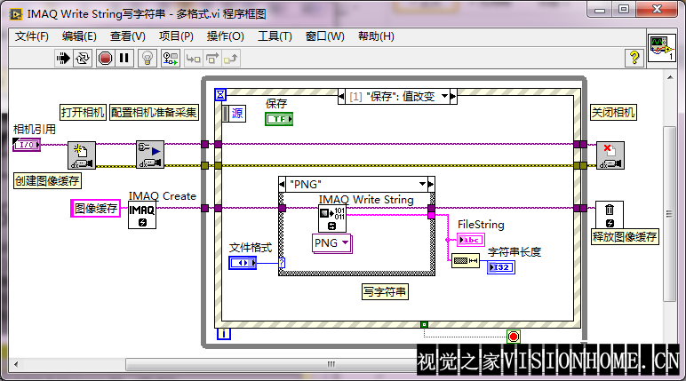Select the IMAQ Create node

click(142, 215)
